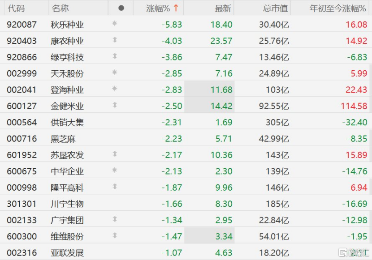Viewport: 372px width, 260px height.
Task: Open stock 黑芝麻
Action: (63, 139)
